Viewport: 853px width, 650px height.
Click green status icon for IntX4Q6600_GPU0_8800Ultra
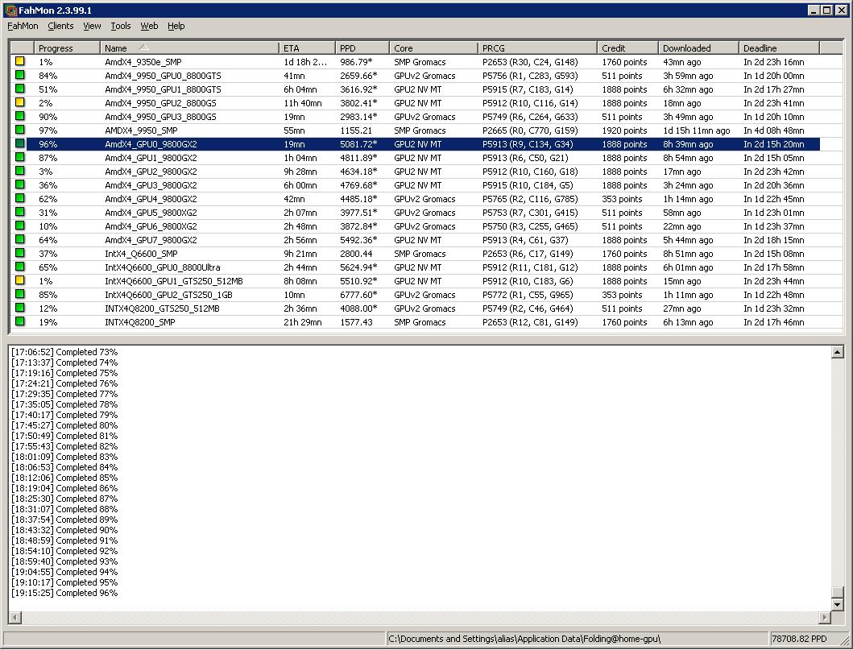[20, 267]
